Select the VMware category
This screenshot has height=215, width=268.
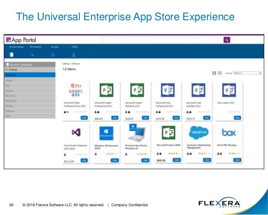(30, 111)
